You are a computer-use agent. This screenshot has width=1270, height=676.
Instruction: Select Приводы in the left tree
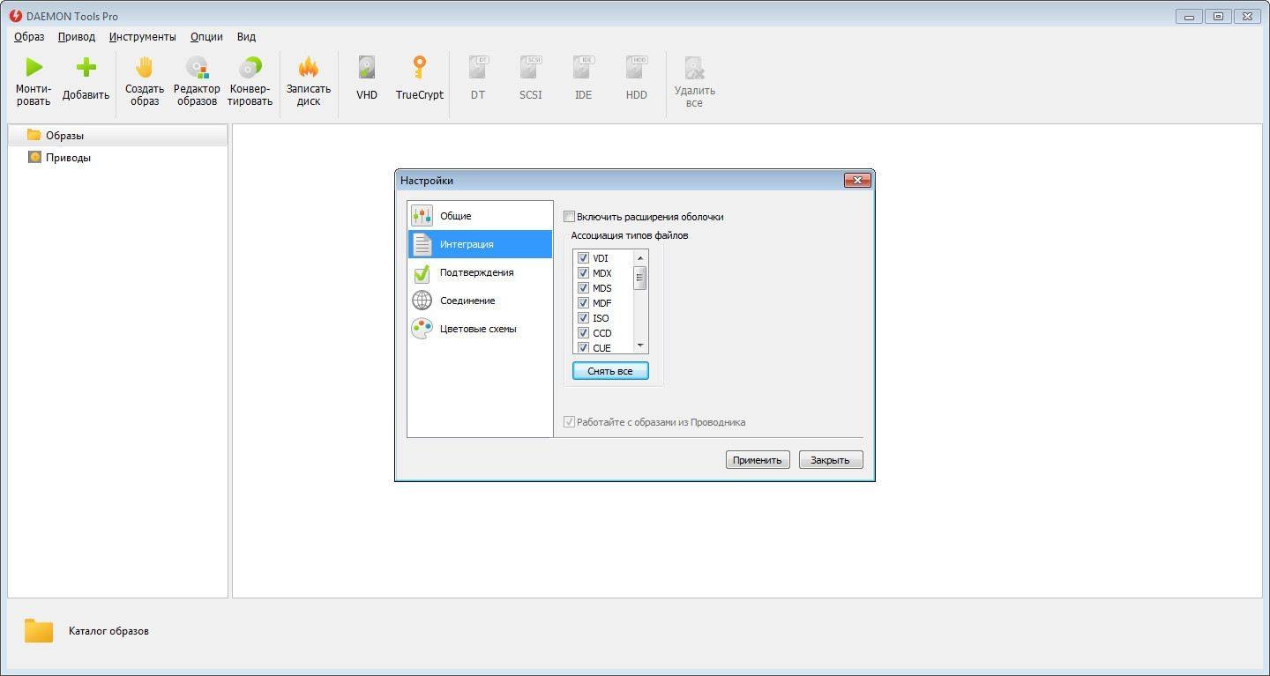pos(117,158)
